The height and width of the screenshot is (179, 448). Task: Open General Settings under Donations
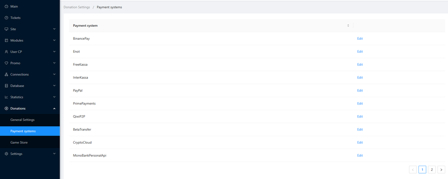pos(22,120)
